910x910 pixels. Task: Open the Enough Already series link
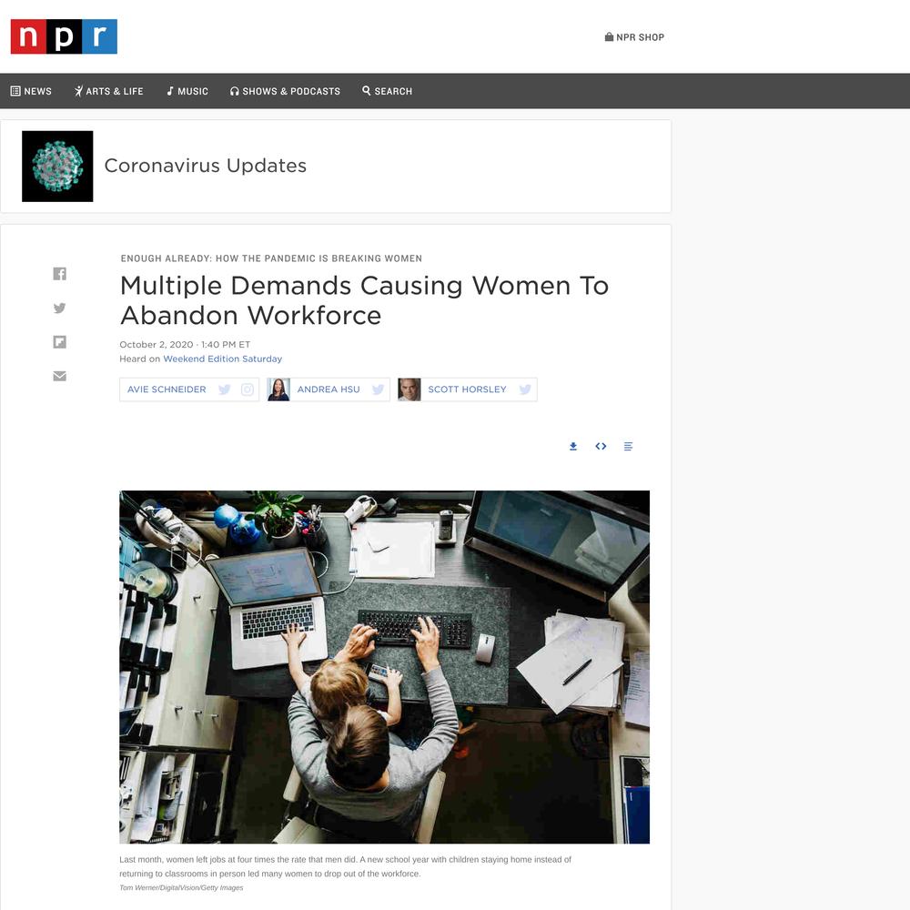[271, 258]
